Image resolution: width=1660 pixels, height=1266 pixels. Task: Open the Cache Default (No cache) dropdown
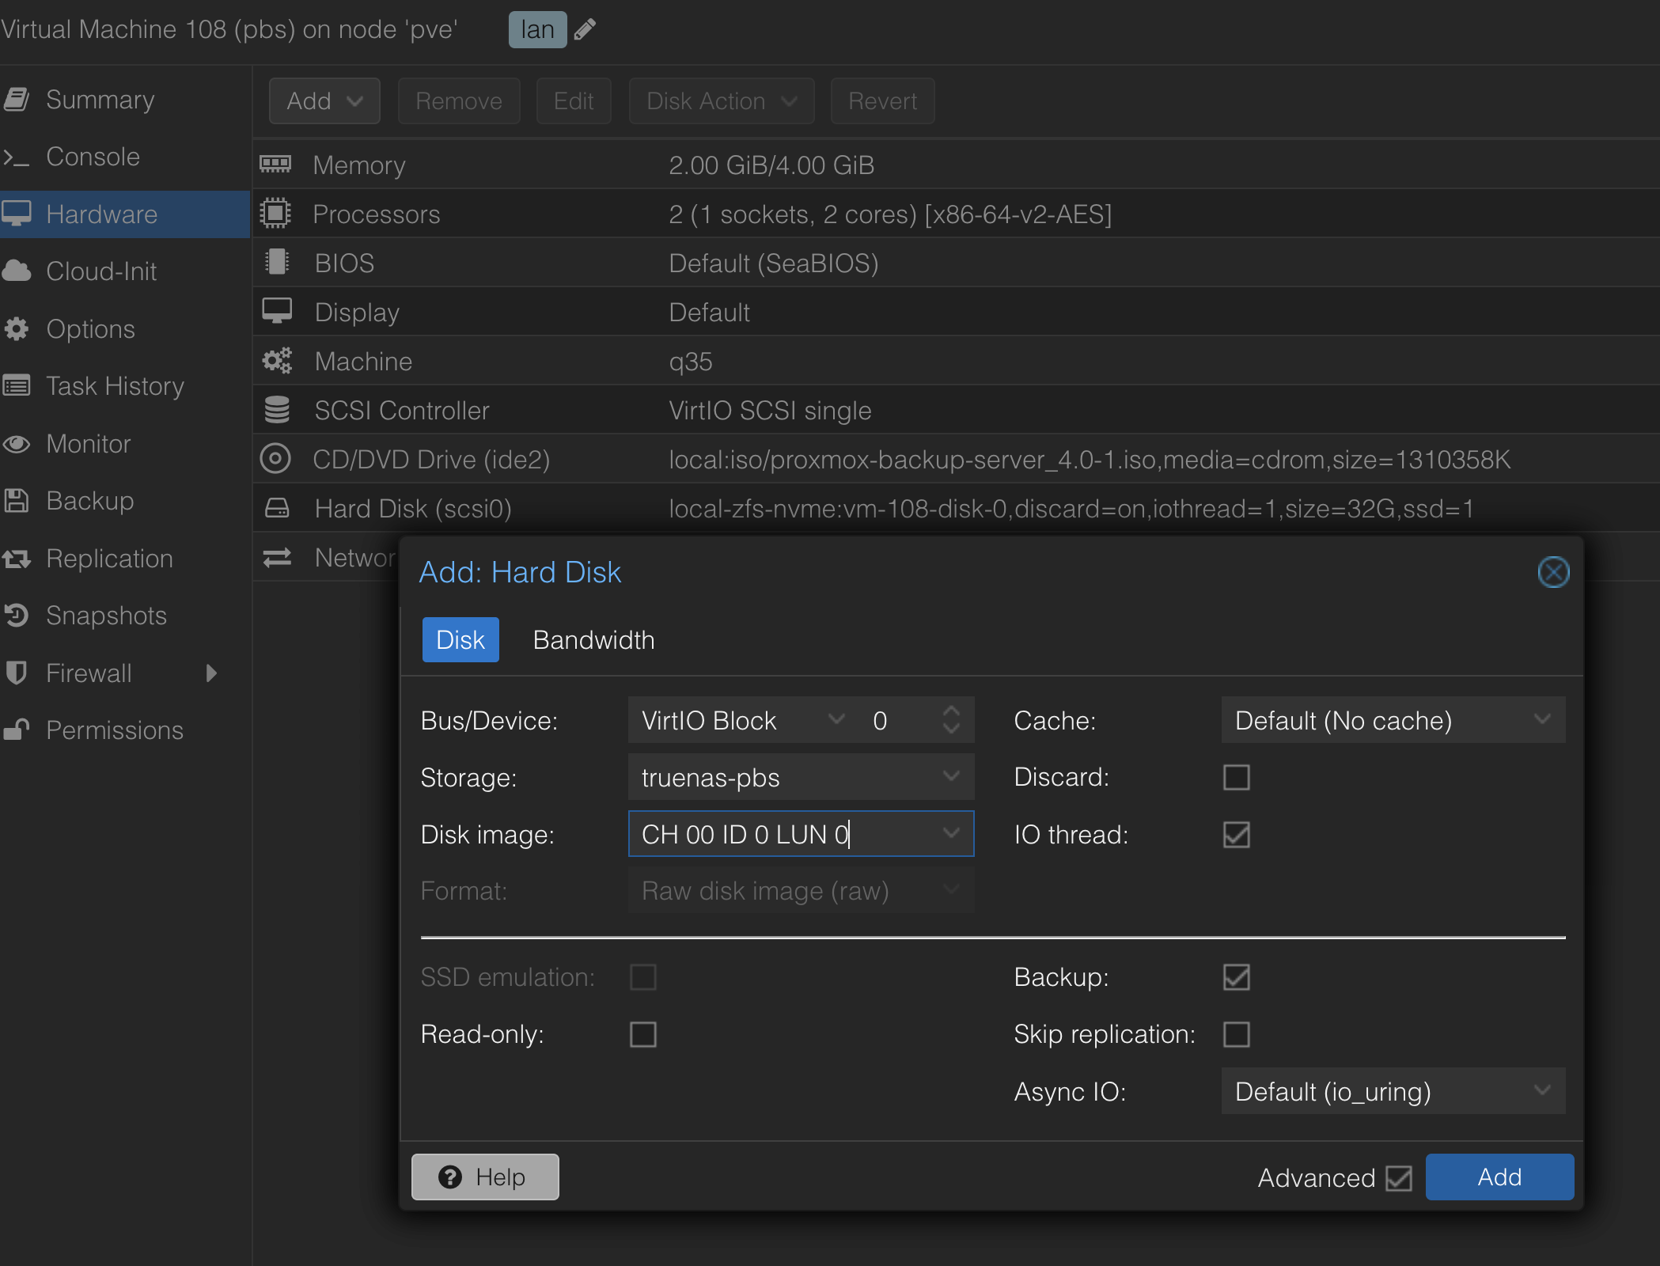(x=1541, y=720)
